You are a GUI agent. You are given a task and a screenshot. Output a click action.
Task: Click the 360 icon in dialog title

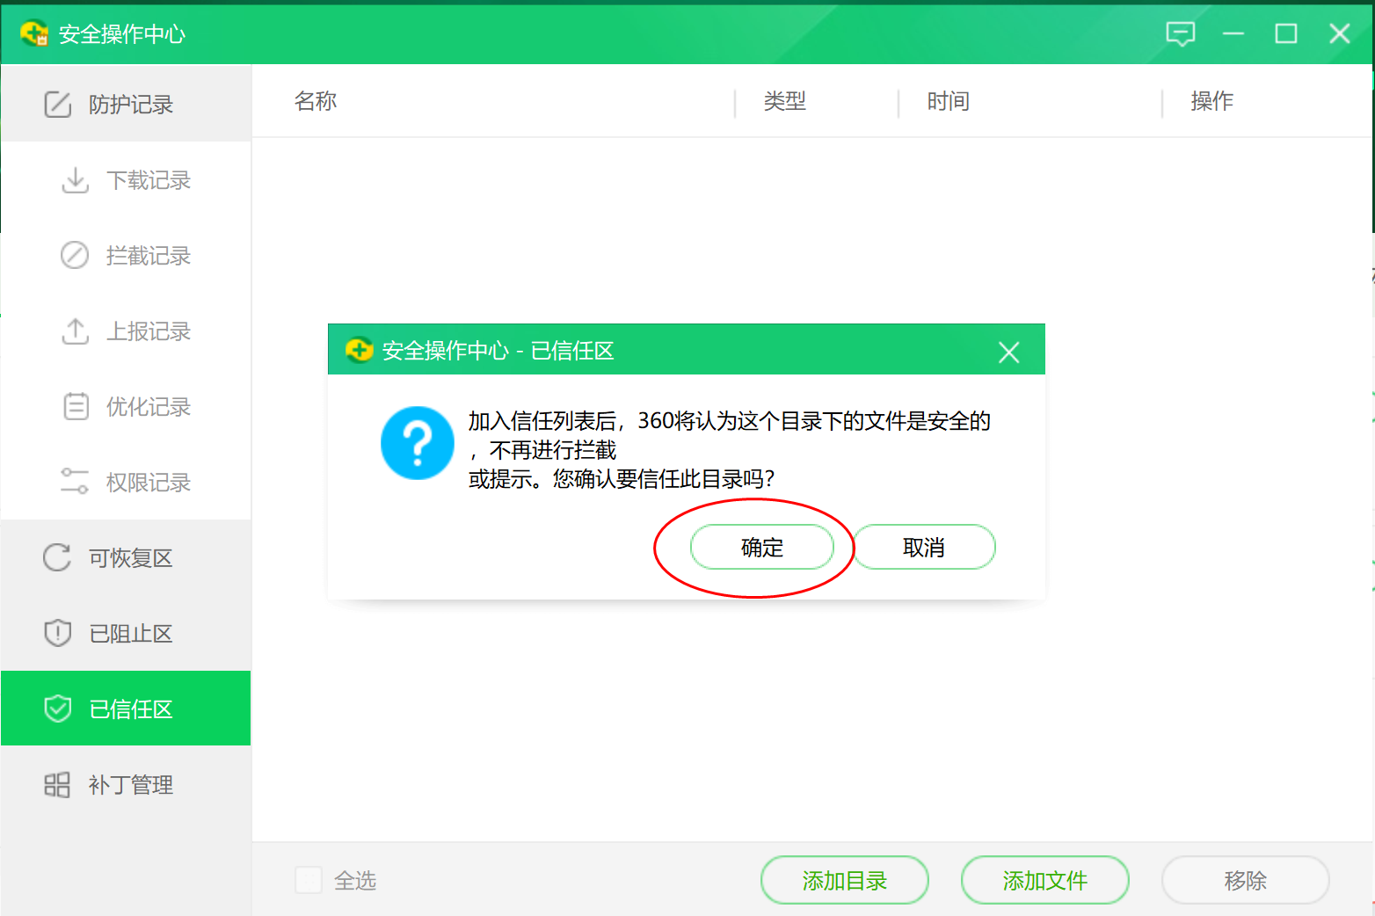(x=359, y=351)
